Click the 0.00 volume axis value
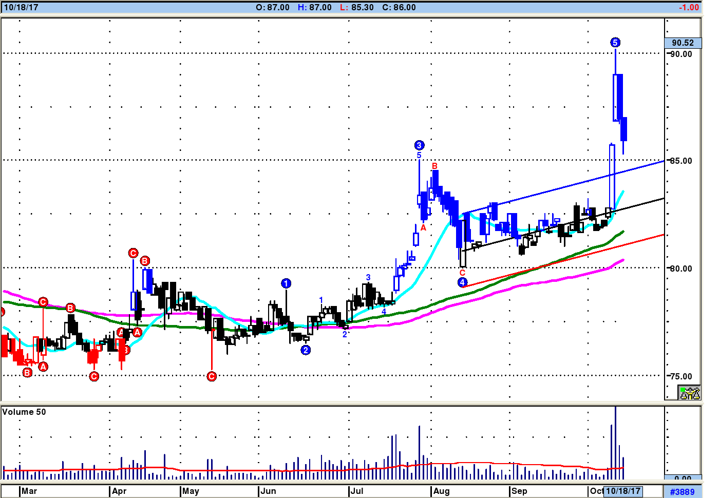719x498 pixels. [683, 478]
